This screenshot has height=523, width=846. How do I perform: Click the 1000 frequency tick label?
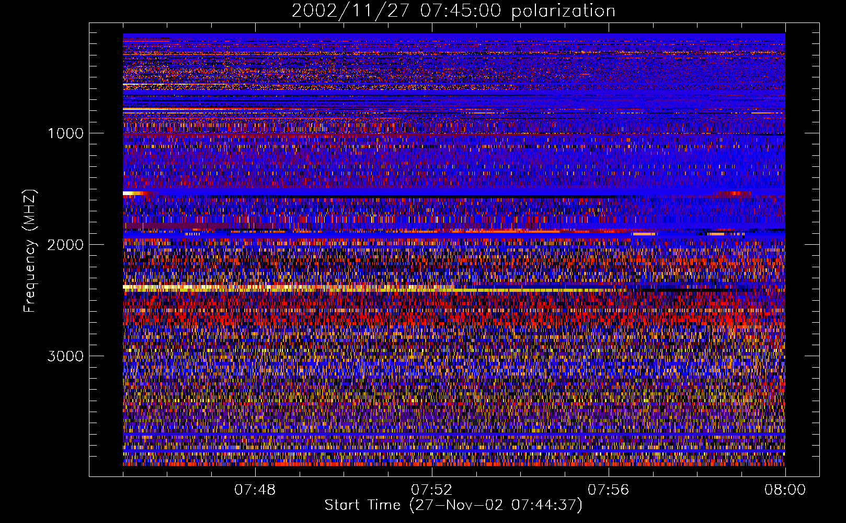coord(66,133)
